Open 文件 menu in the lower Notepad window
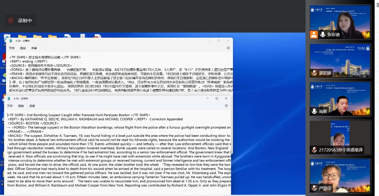 coord(10,106)
